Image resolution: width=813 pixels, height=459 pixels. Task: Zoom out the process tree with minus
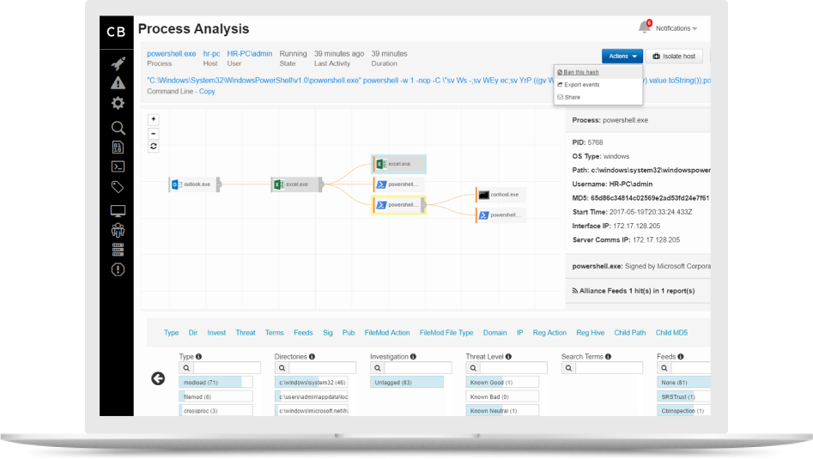(x=154, y=133)
